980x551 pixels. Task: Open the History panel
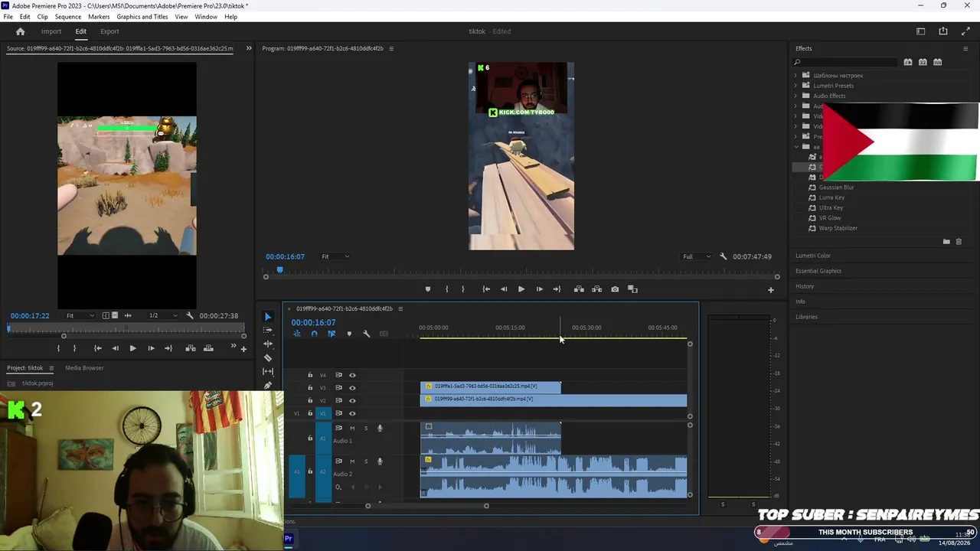pos(805,286)
